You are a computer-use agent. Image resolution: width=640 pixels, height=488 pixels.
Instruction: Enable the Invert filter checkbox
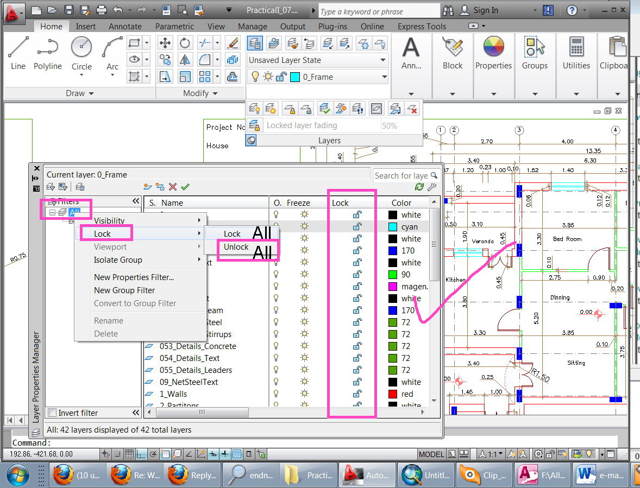52,413
